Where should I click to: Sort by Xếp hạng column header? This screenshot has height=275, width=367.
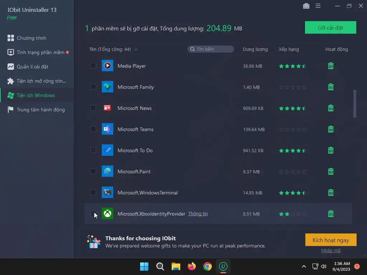[289, 49]
